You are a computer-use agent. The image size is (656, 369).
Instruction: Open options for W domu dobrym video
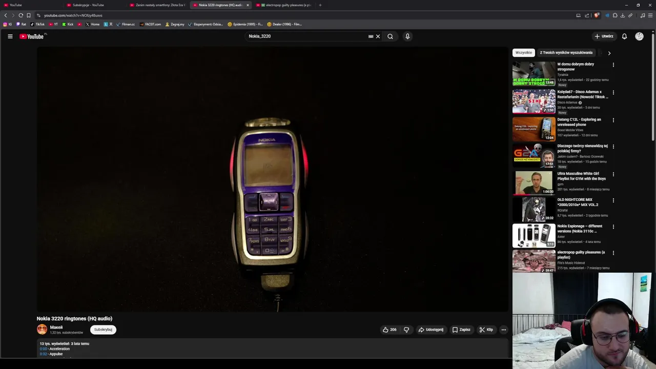click(x=613, y=65)
